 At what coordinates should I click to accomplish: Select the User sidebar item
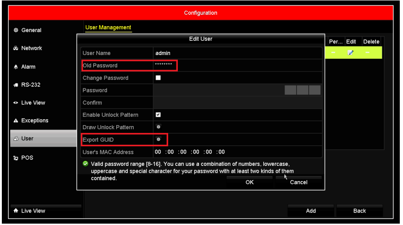click(28, 138)
